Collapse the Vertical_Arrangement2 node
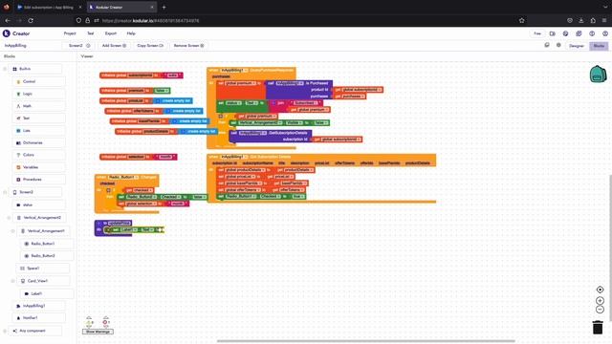The height and width of the screenshot is (344, 612). (9, 218)
